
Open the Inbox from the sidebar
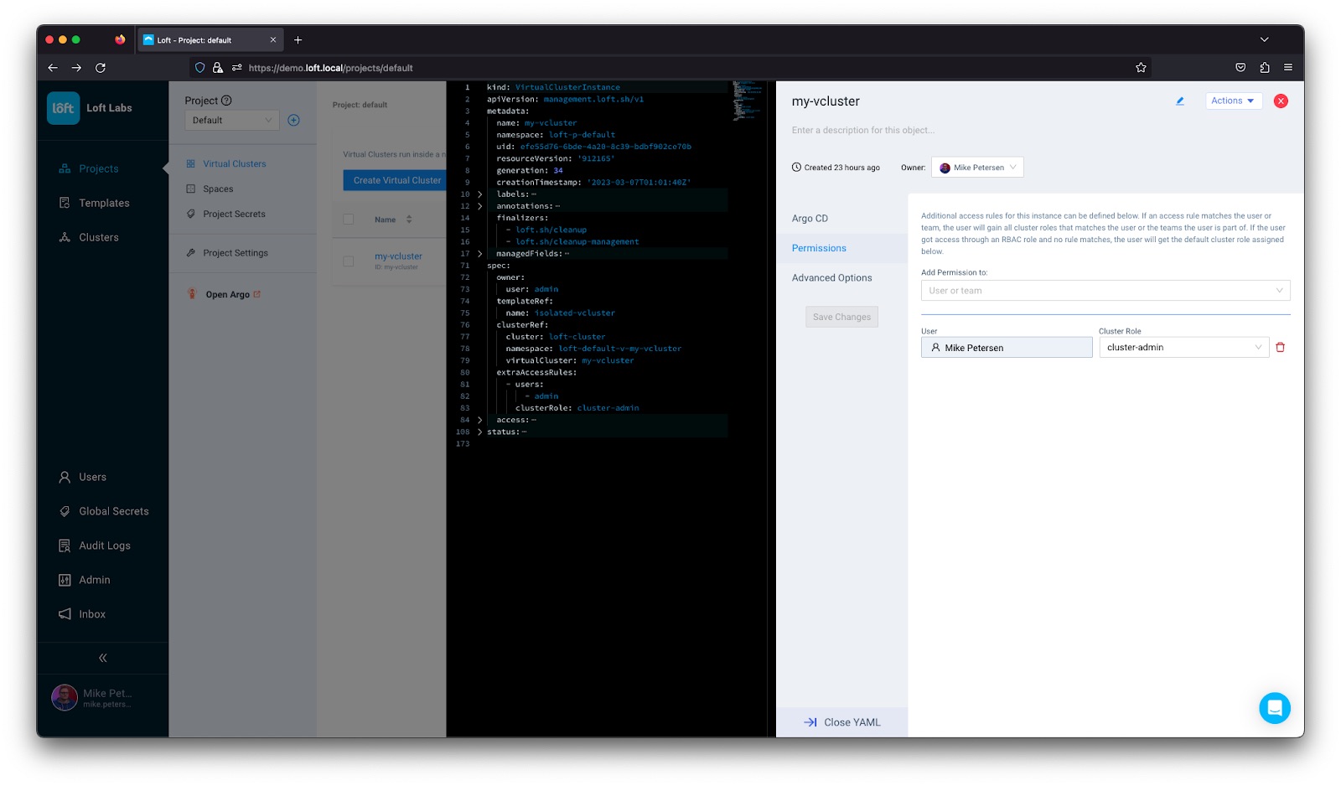coord(91,613)
